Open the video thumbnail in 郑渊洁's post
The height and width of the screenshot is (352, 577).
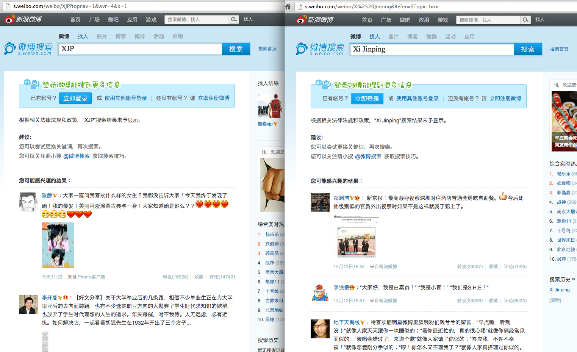356,236
